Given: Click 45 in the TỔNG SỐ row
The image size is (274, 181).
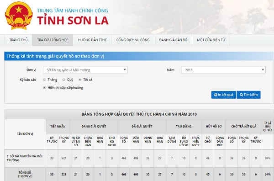Looking at the screenshot, I should pos(208,174).
